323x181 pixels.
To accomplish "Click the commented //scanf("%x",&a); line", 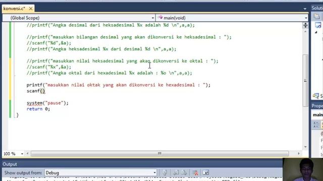I will click(x=49, y=67).
